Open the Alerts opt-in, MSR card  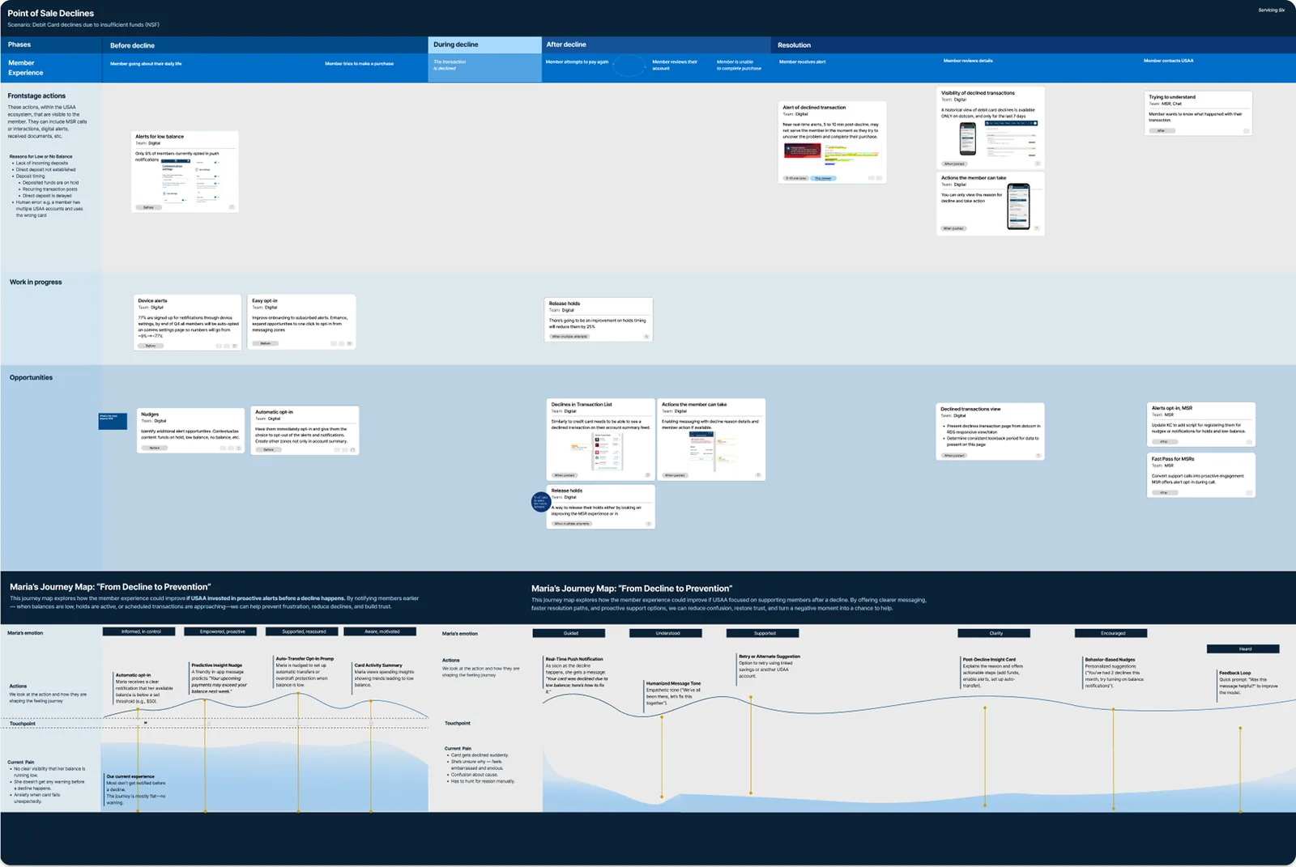click(x=1201, y=424)
